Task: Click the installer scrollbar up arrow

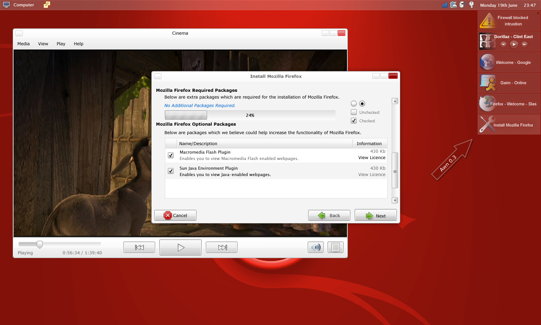Action: [x=395, y=101]
